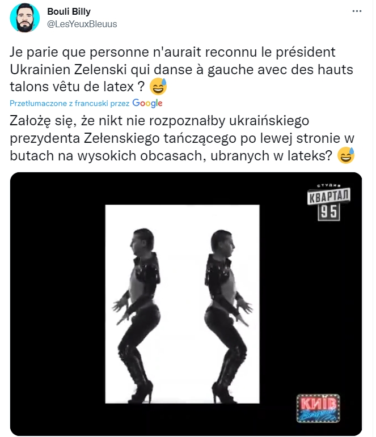Select the Polish translated tweet text
The height and width of the screenshot is (437, 376).
182,138
